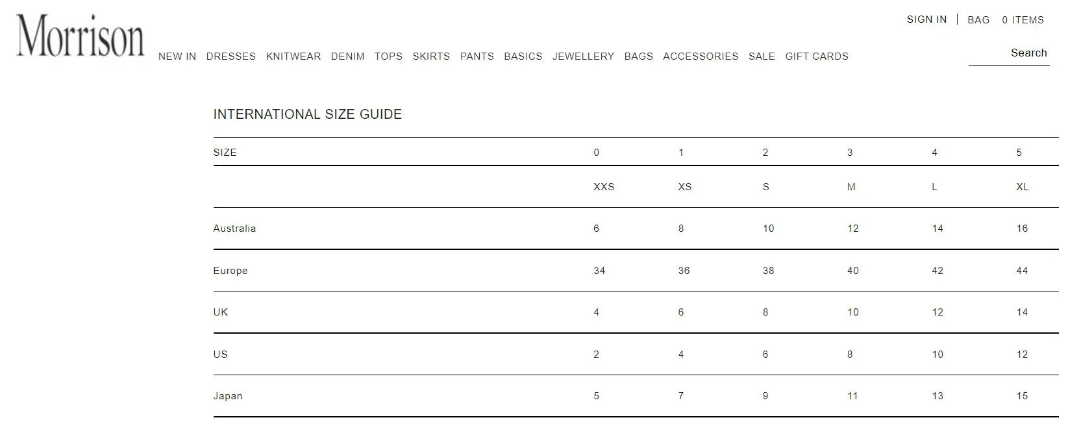This screenshot has width=1068, height=446.
Task: Open the KNITWEAR section
Action: click(293, 56)
